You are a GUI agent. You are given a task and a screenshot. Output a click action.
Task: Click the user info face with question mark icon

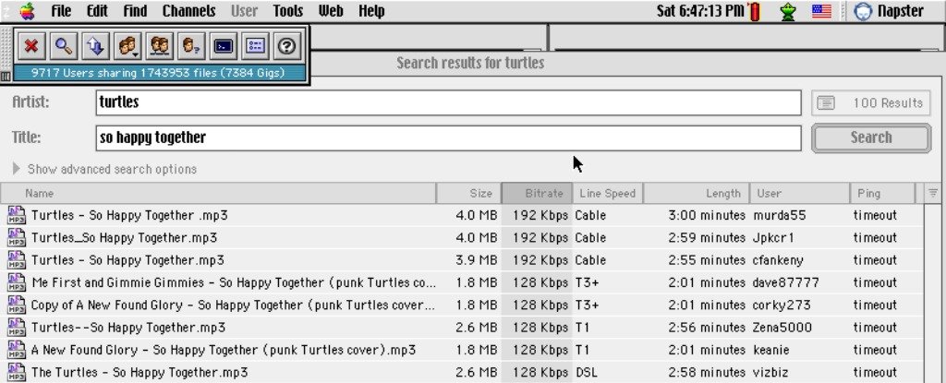click(x=192, y=46)
